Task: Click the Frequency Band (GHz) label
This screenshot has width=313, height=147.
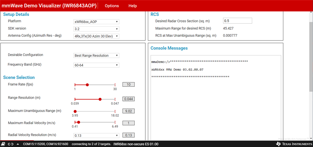Action: [x=24, y=64]
